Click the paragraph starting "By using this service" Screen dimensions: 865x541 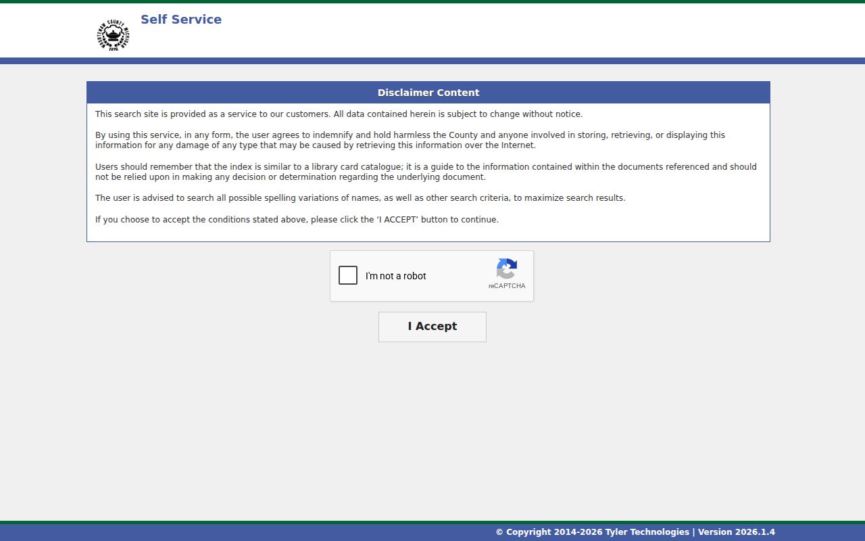(x=410, y=140)
